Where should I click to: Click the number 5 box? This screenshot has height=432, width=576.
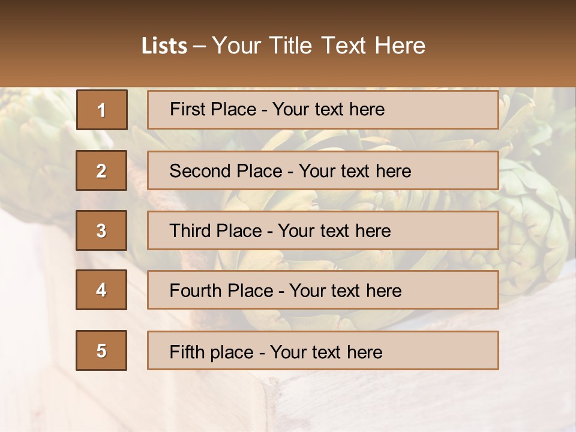pyautogui.click(x=101, y=350)
